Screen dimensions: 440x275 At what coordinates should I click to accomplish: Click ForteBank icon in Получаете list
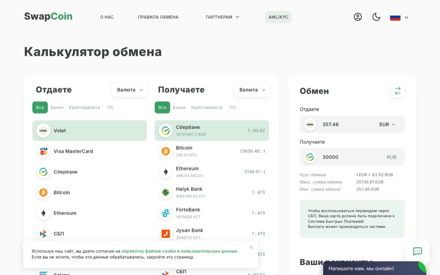[166, 213]
